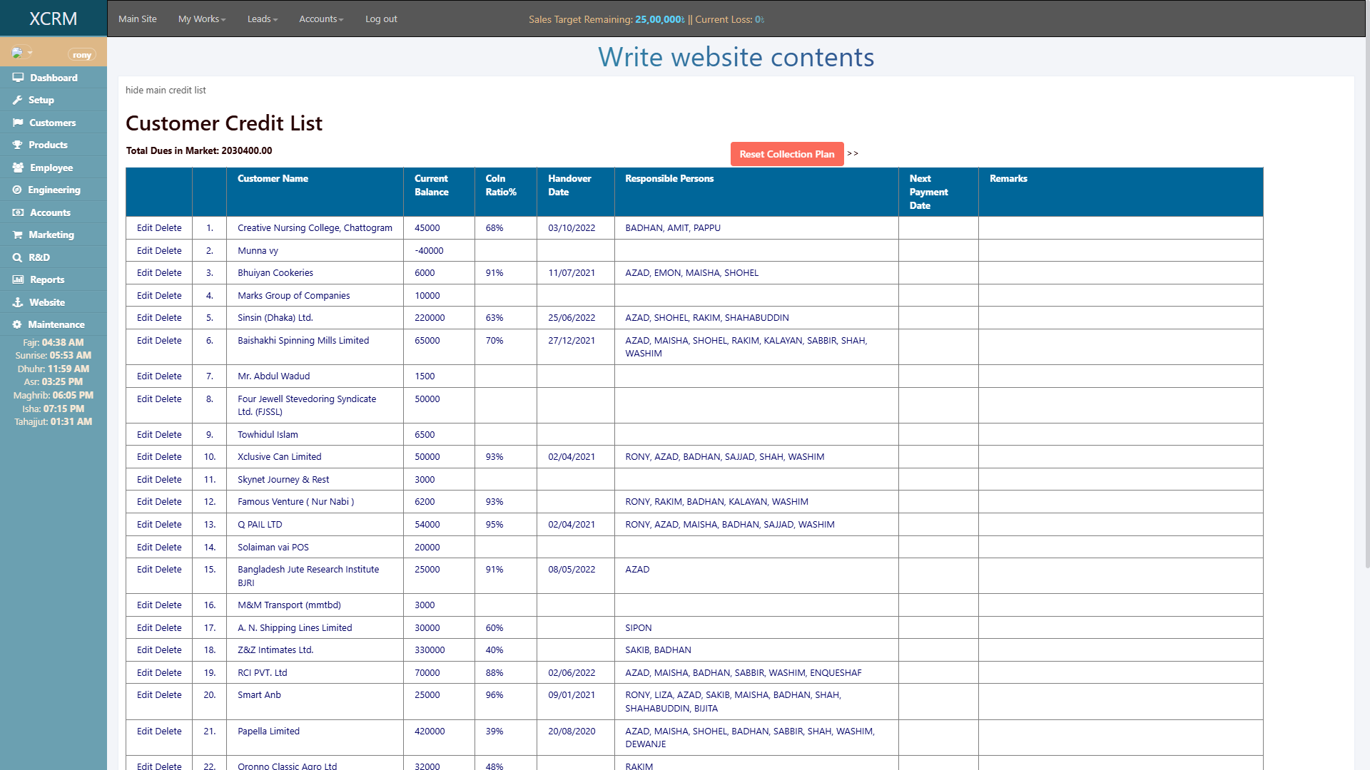
Task: Open the Main Site menu item
Action: 137,19
